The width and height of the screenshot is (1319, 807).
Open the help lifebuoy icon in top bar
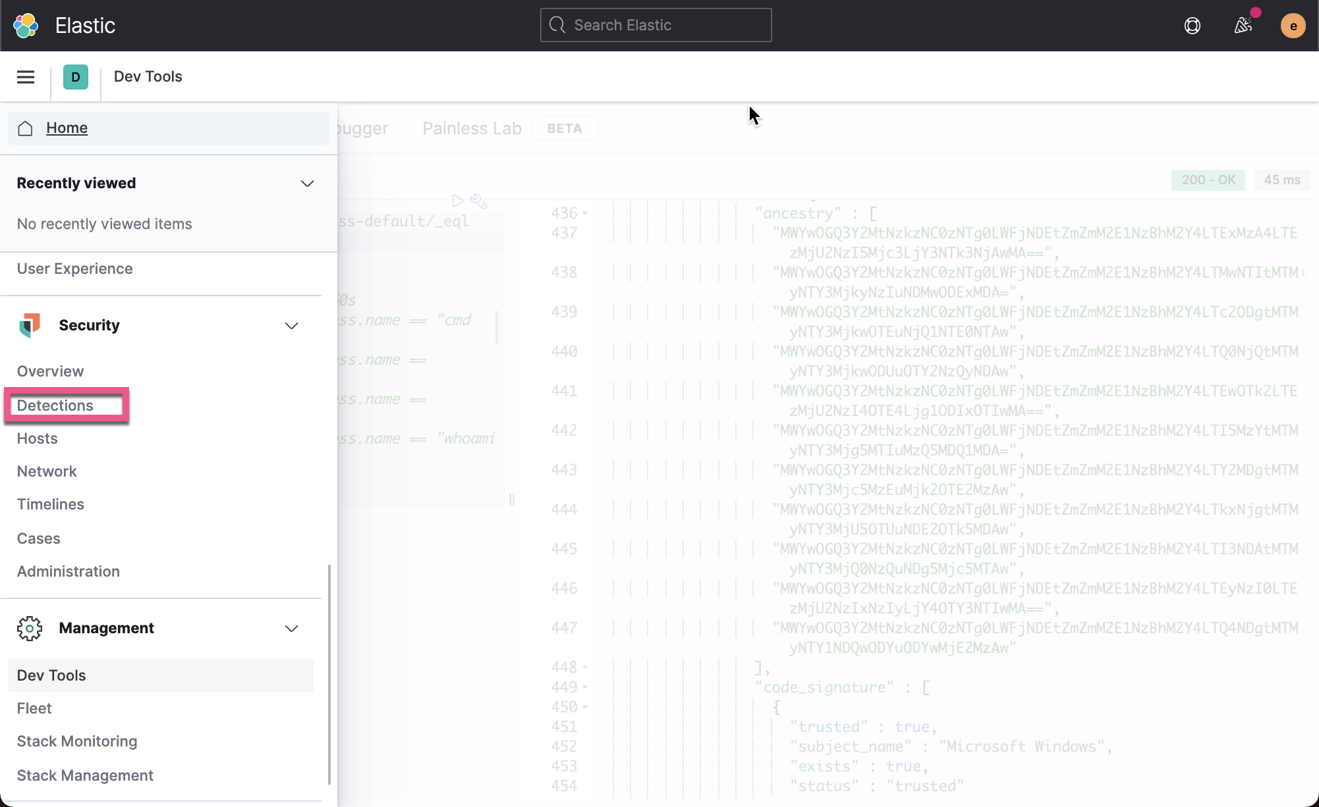(1193, 26)
